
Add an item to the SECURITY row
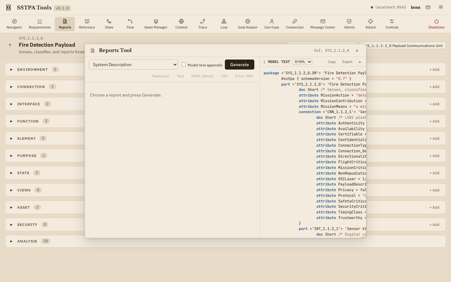pos(434,225)
